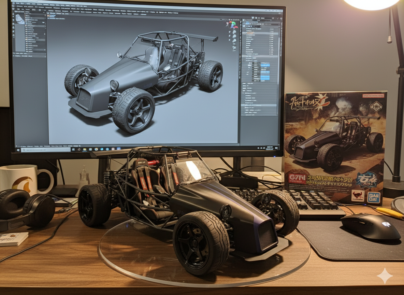Open File Explorer from the taskbar
This screenshot has width=404, height=295.
(85, 149)
